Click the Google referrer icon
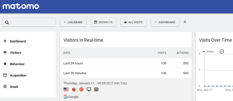 [x=66, y=97]
